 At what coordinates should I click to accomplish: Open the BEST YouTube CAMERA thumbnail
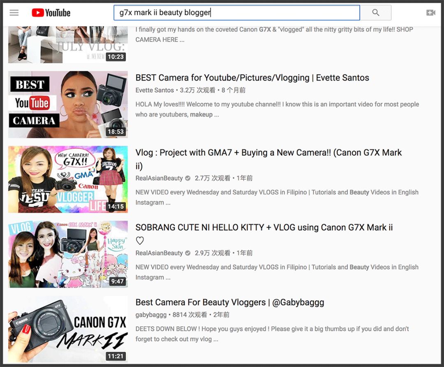coord(68,104)
